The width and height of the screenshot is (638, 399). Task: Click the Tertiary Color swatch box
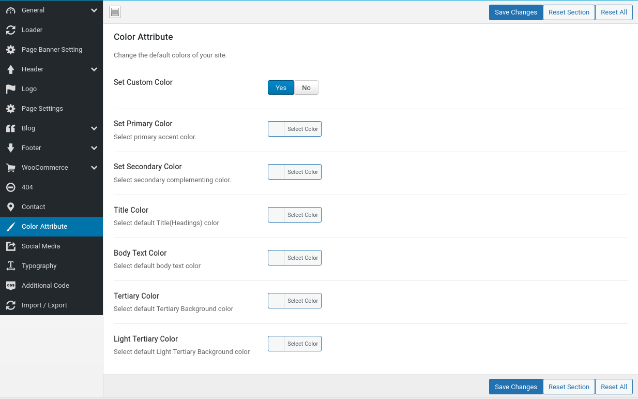click(x=276, y=301)
